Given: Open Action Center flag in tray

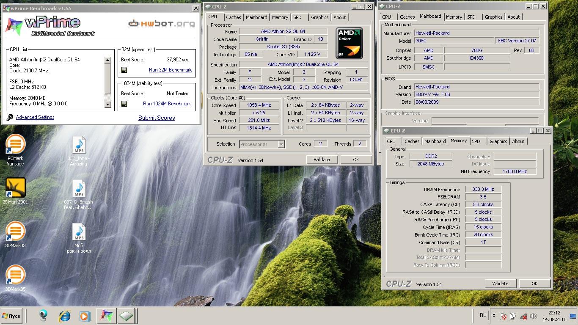Looking at the screenshot, I should [503, 316].
